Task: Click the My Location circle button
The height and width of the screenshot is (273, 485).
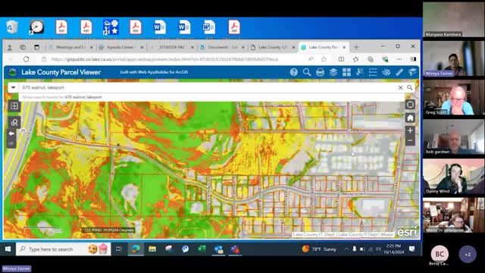Action: point(410,105)
